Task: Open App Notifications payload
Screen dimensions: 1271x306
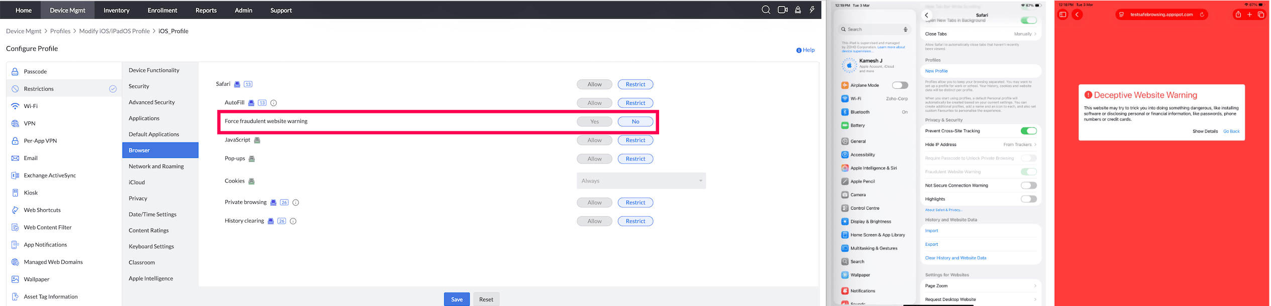Action: point(64,245)
